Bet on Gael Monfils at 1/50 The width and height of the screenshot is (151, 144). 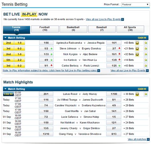(46, 111)
